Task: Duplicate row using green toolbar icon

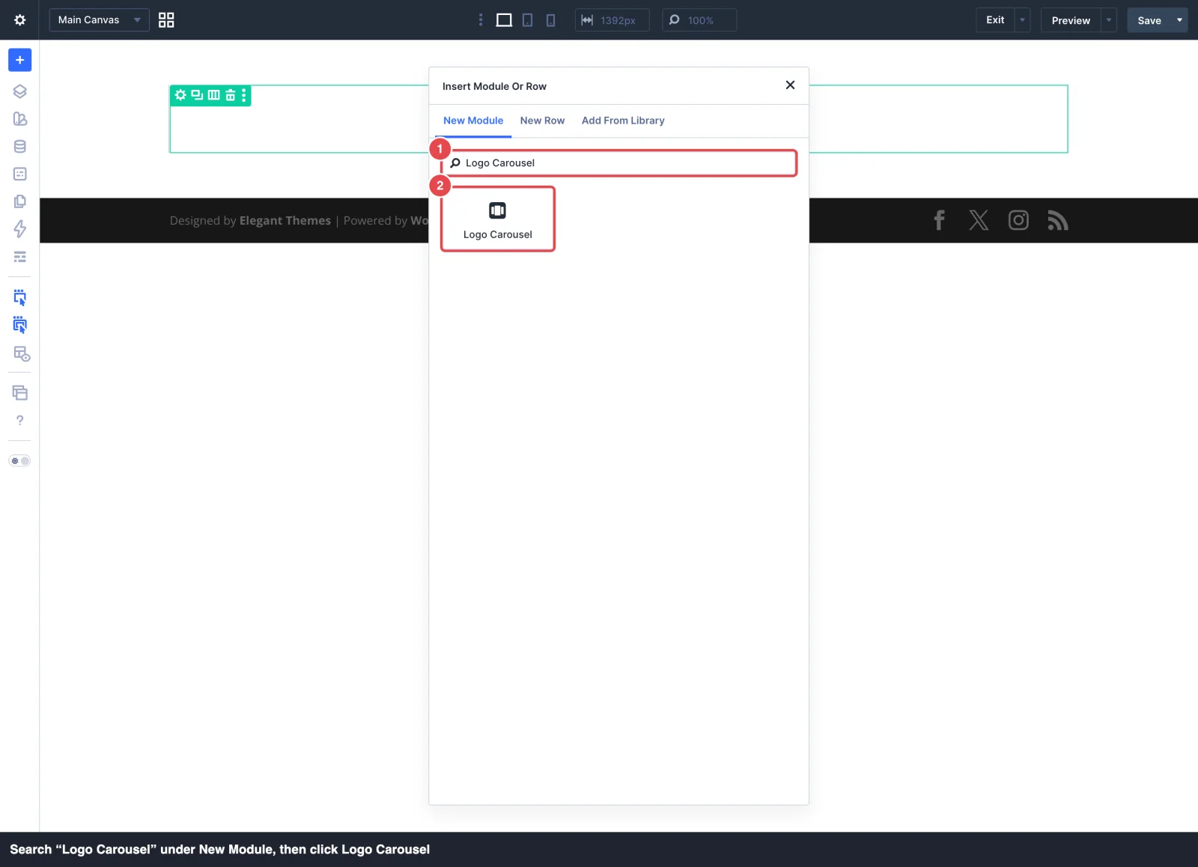Action: click(197, 95)
